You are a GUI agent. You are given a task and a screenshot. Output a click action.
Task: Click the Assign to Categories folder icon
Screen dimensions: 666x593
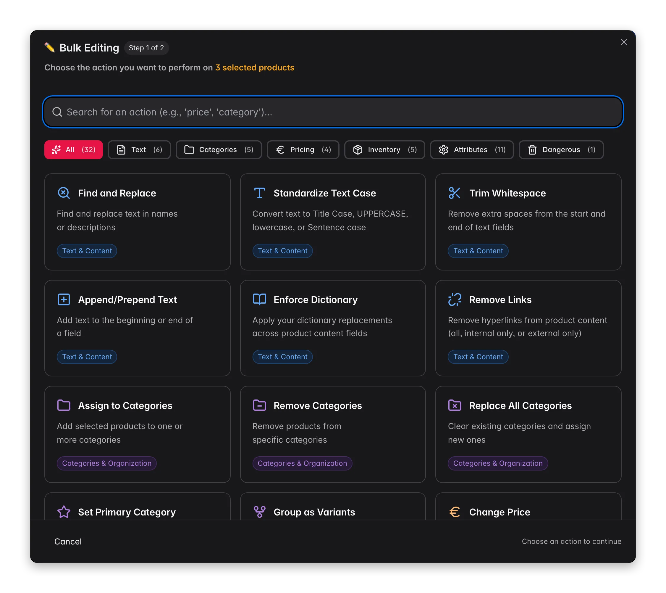(x=64, y=405)
